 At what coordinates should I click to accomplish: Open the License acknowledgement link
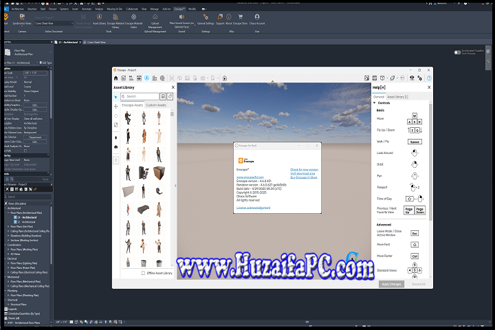(254, 208)
